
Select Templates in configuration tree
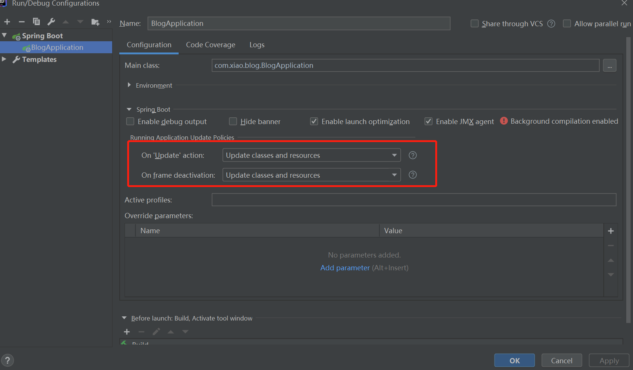[x=39, y=60]
